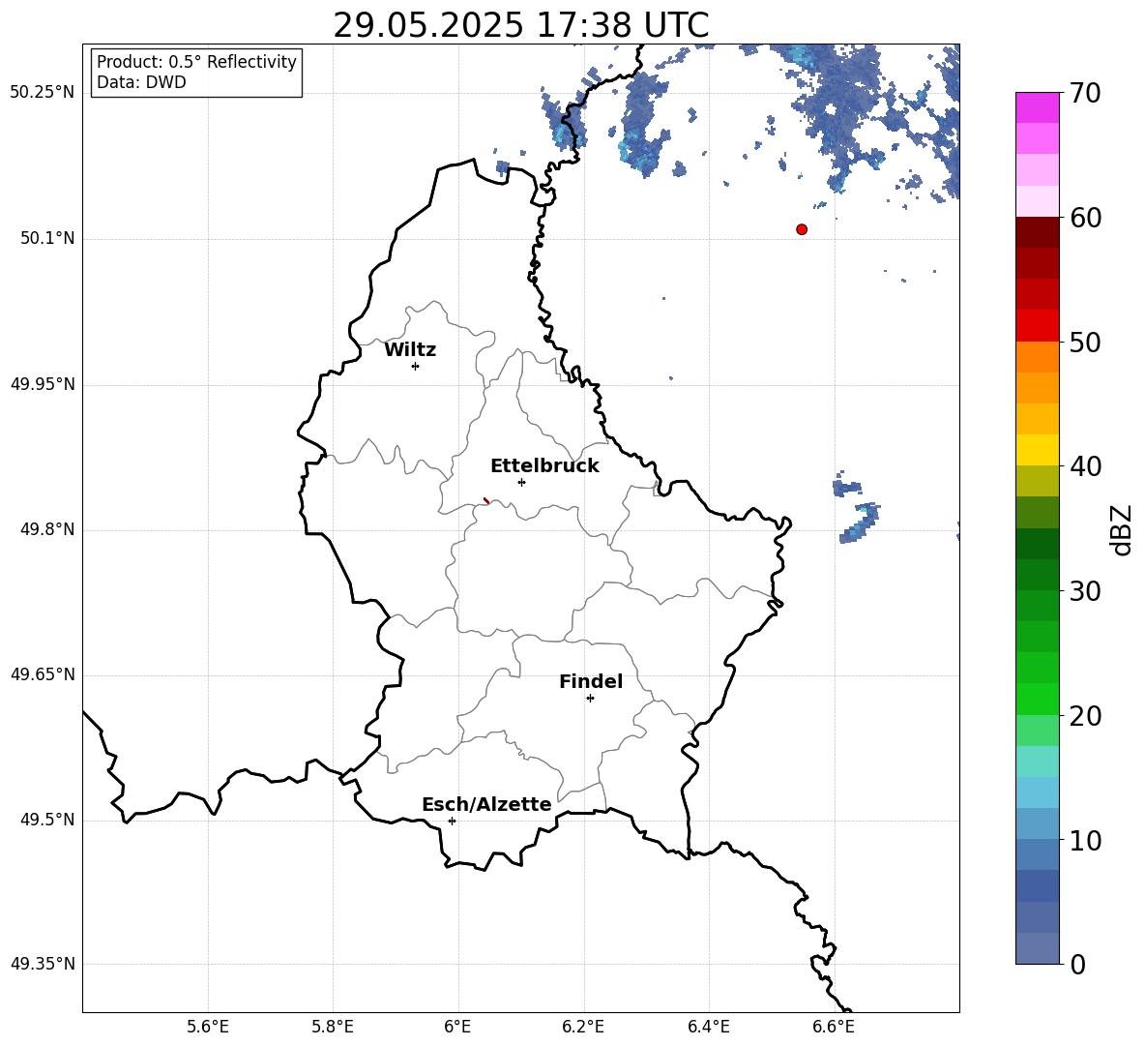Click the title '29.05.2025 17:38 UTC'
The height and width of the screenshot is (1046, 1145).
click(x=520, y=25)
